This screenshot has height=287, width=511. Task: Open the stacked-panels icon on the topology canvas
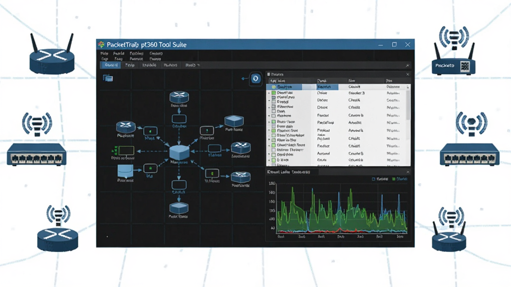[x=108, y=78]
